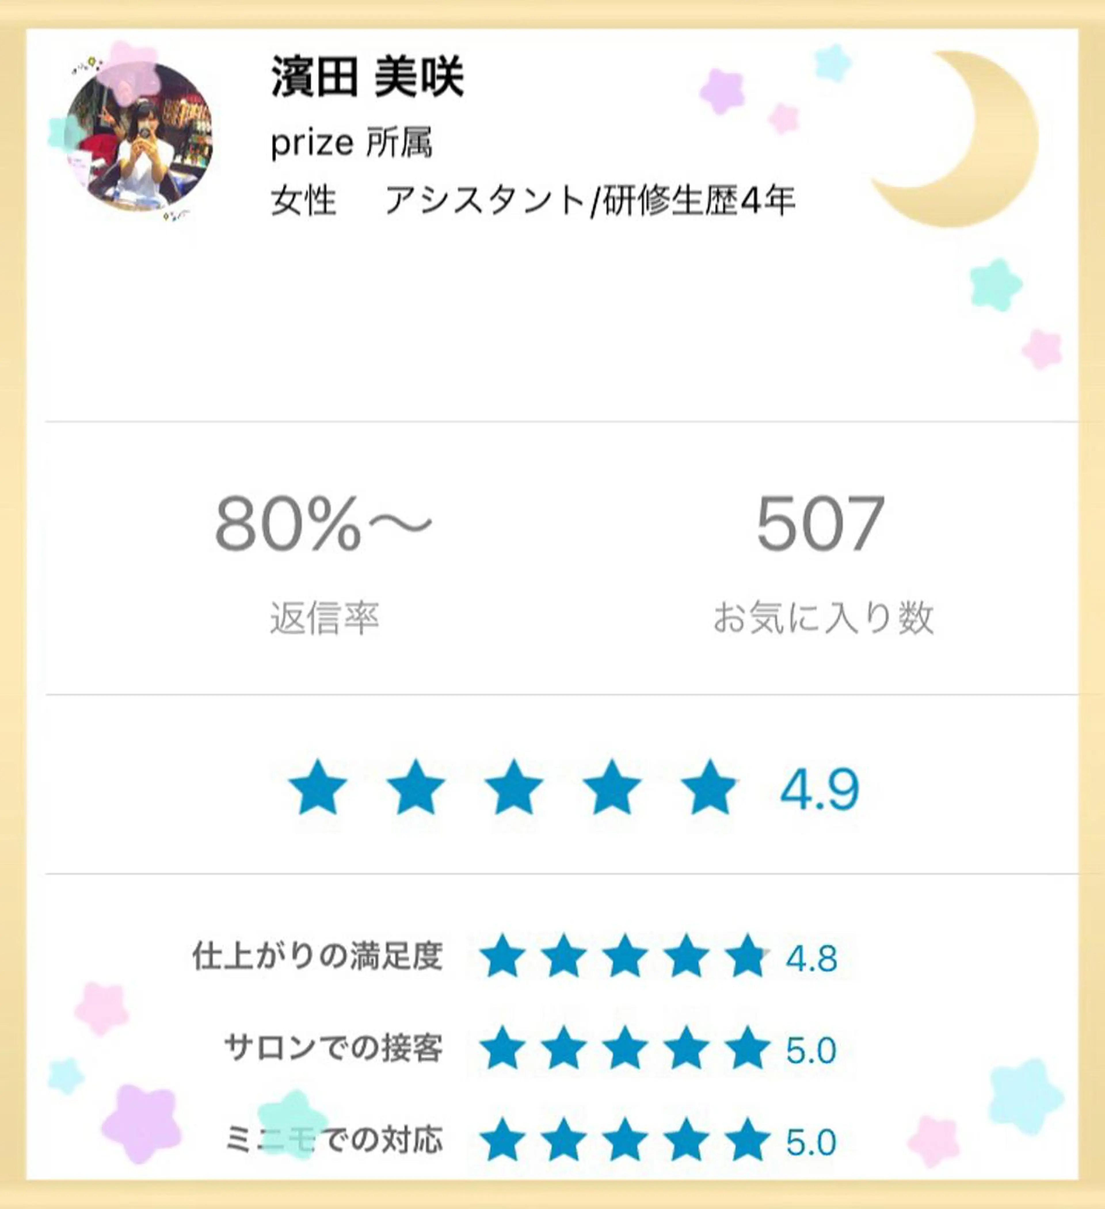Tap the 4.9 overall rating score
The height and width of the screenshot is (1209, 1105).
[x=820, y=789]
